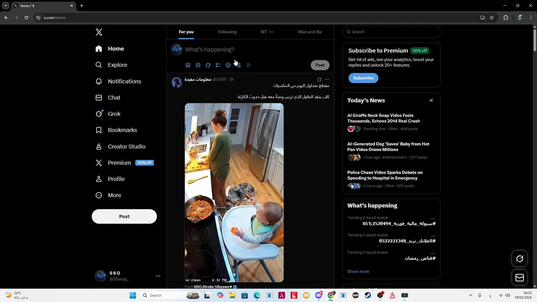Open the three-dot menu on @c2li9 post

[327, 79]
